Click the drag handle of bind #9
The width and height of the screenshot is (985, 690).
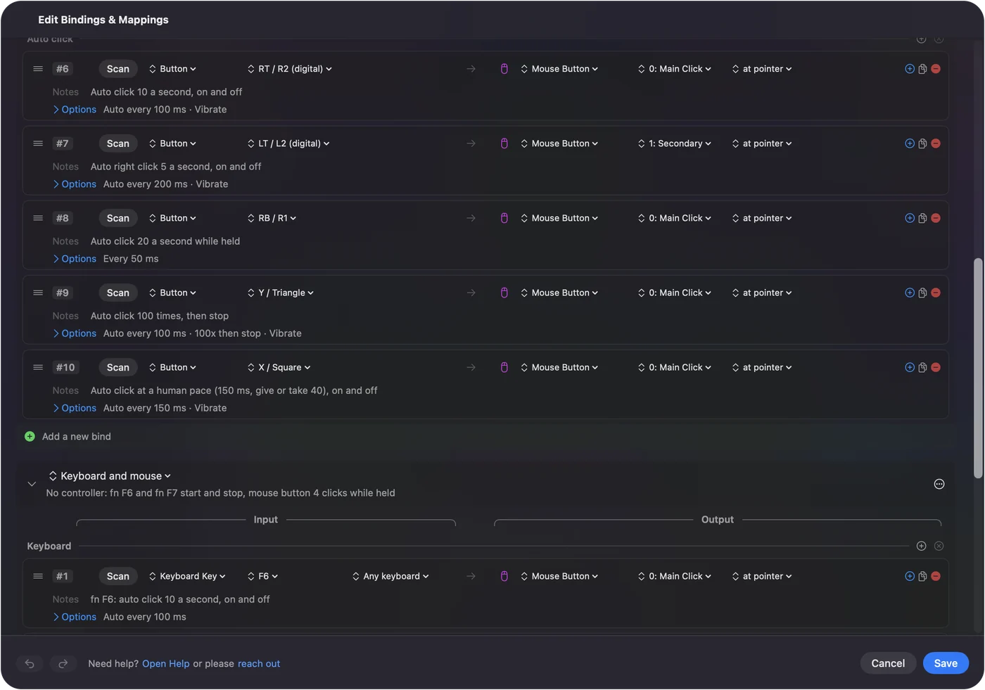tap(38, 293)
